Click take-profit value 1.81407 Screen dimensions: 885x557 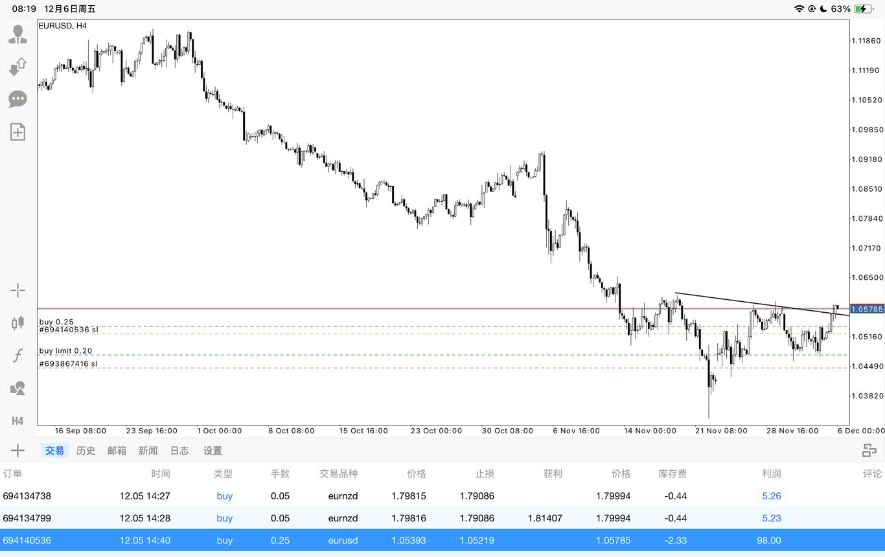pyautogui.click(x=545, y=518)
